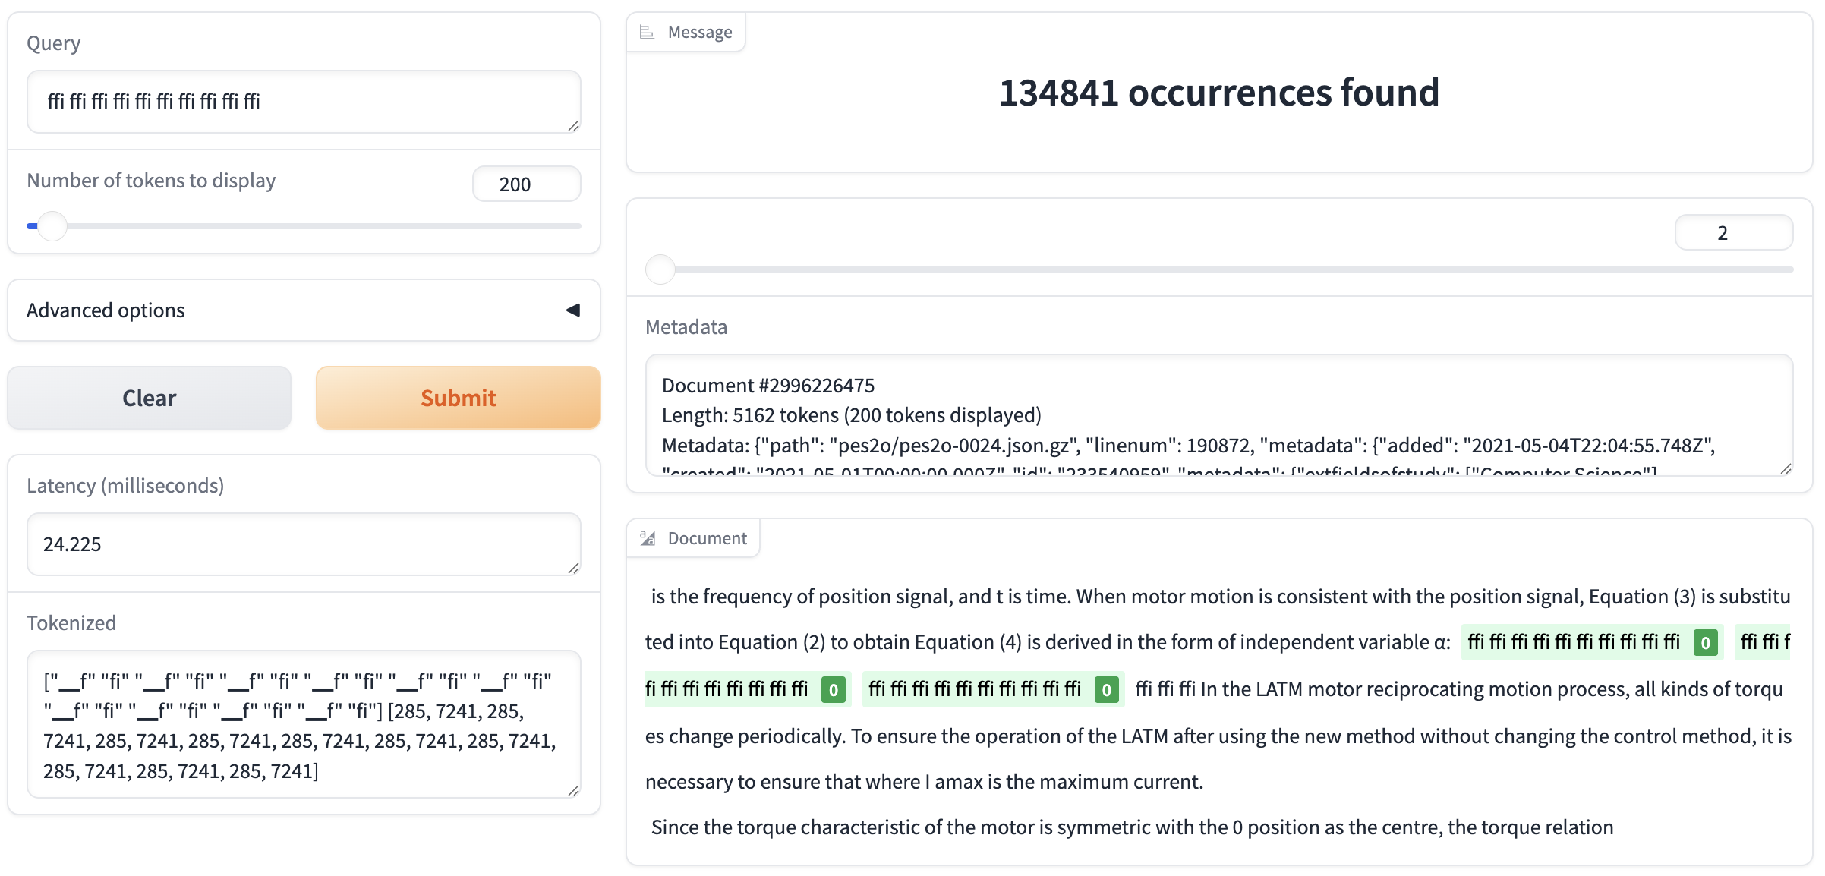Click the Message panel chart icon
The height and width of the screenshot is (876, 1825).
(x=647, y=32)
